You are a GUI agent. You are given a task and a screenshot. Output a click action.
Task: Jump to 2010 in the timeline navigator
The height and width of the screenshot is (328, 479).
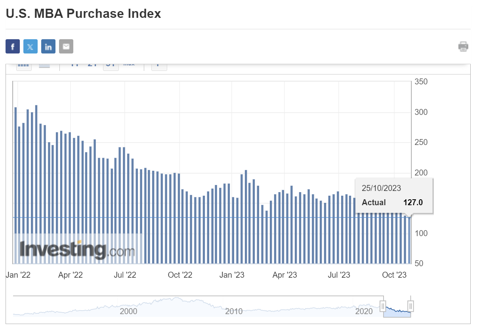[x=234, y=311]
